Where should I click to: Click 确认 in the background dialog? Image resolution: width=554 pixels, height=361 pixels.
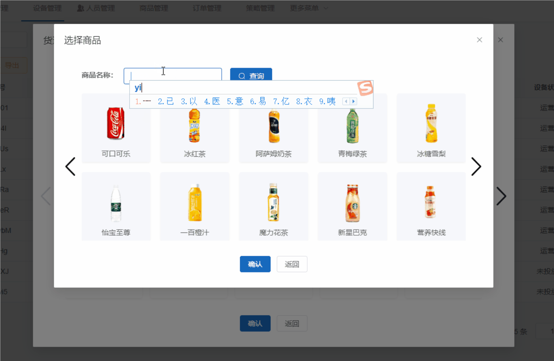[255, 324]
